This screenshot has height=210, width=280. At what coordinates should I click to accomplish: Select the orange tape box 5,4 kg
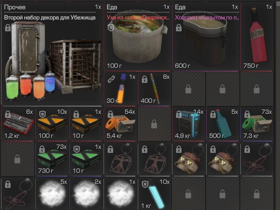121,124
